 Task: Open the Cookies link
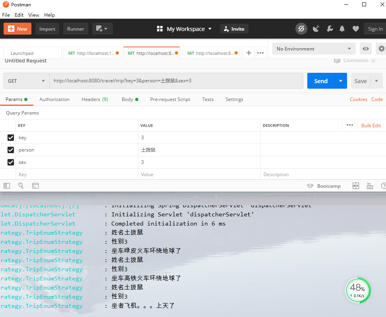tap(359, 99)
